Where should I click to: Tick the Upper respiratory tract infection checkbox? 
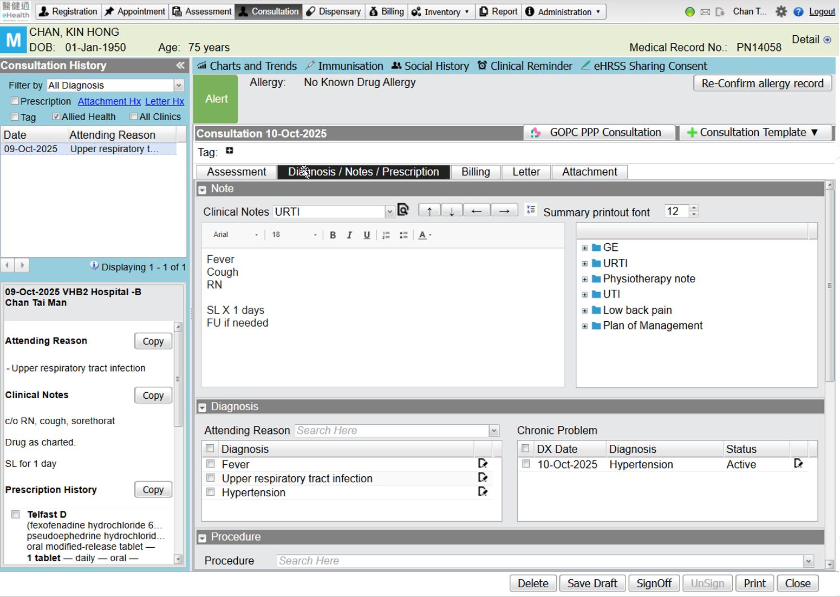pyautogui.click(x=211, y=478)
